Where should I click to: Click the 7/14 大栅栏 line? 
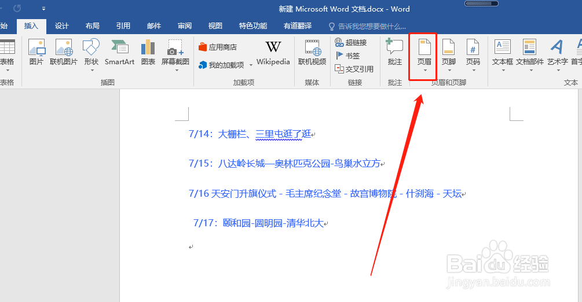pos(252,134)
